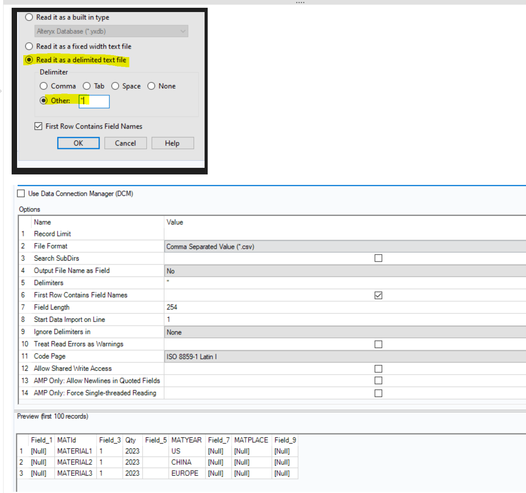Enable "Use Data Connection Manager (DCM)"
The image size is (526, 493).
coord(21,193)
